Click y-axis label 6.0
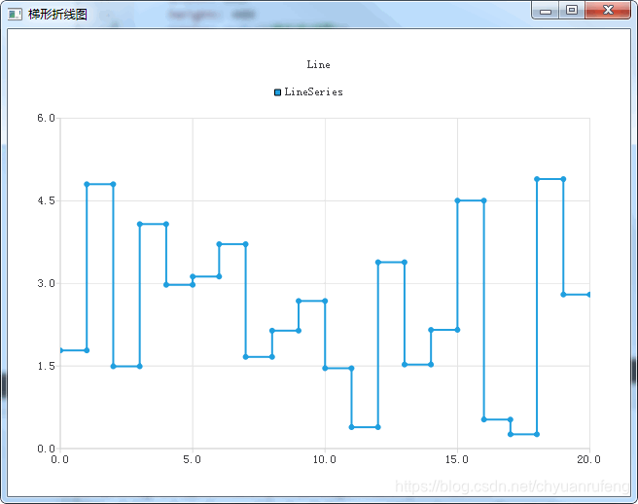Screen dimensions: 638x504 point(46,118)
